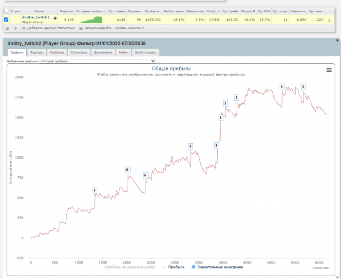Uncheck the dmitry_twitch2 row checkbox
The width and height of the screenshot is (341, 279).
pos(6,19)
